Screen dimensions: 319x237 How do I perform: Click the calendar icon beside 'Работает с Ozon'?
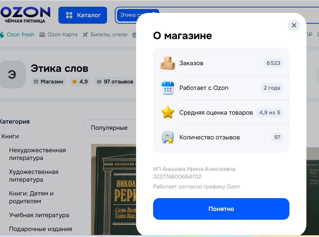168,88
